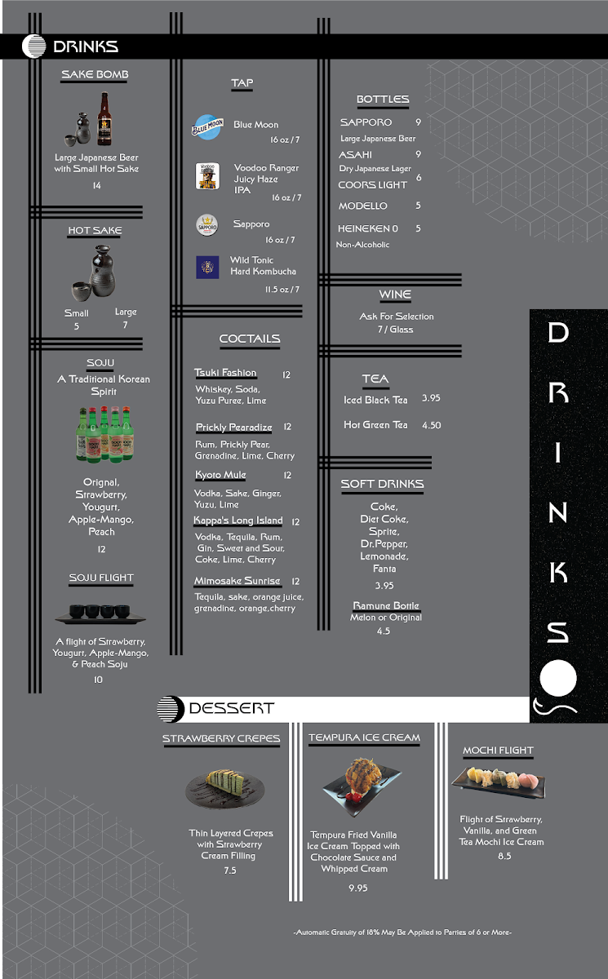Click the Prickly Pearadize cocktail name

[x=233, y=427]
